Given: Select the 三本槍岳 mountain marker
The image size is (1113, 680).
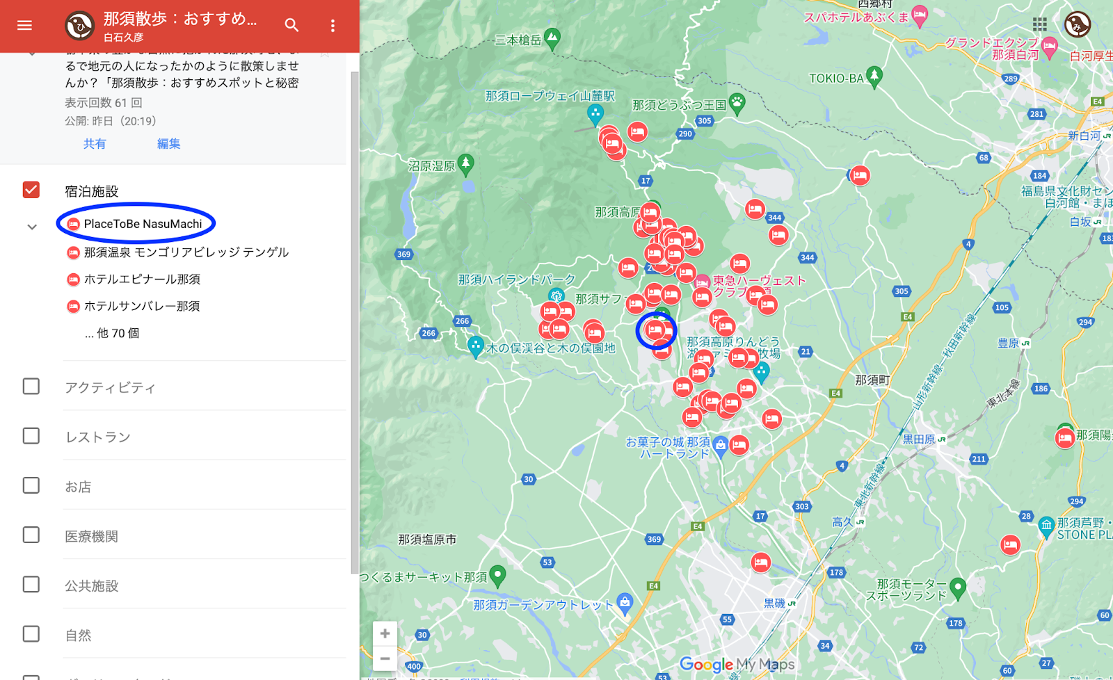Looking at the screenshot, I should (x=552, y=38).
